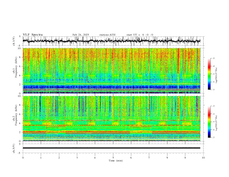Click the "start UT = 6 :0 :0" text
229x177 pixels.
[x=140, y=35]
